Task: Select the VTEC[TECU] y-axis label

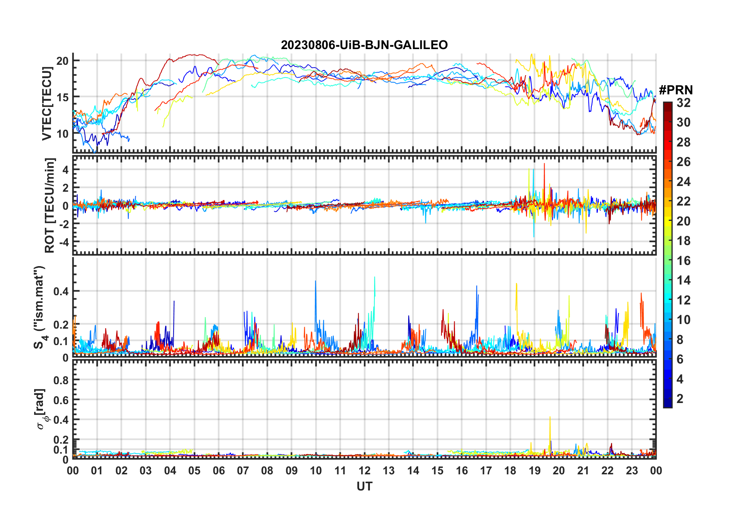Action: (47, 104)
